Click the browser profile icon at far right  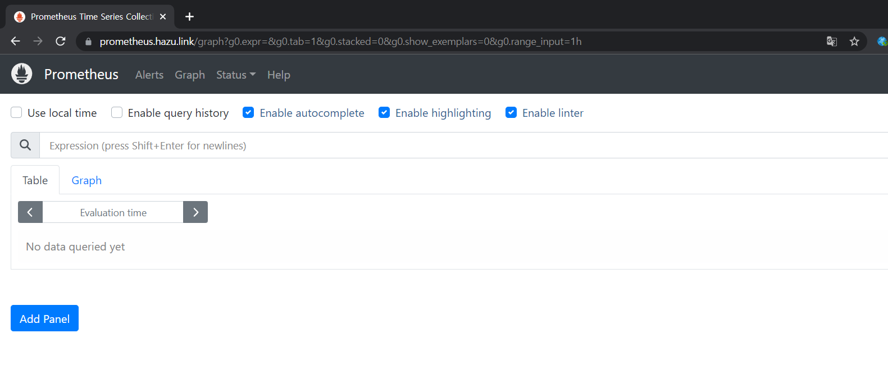tap(882, 41)
